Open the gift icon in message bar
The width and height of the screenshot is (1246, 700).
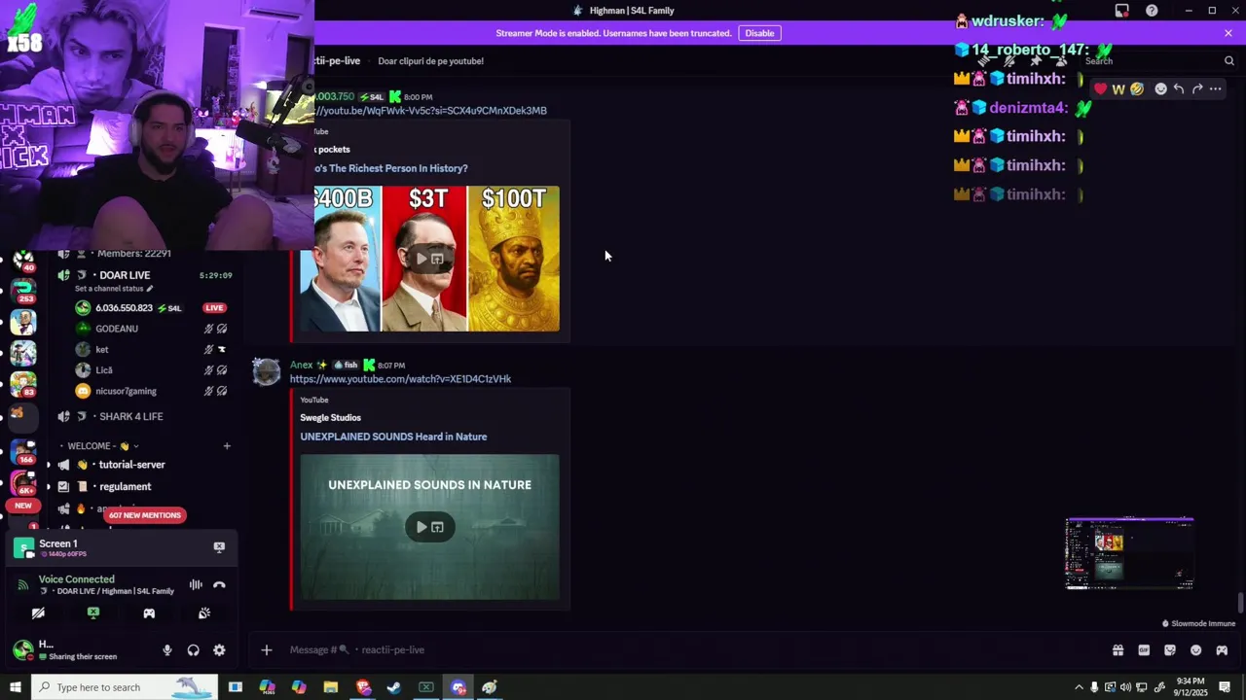(x=1118, y=650)
